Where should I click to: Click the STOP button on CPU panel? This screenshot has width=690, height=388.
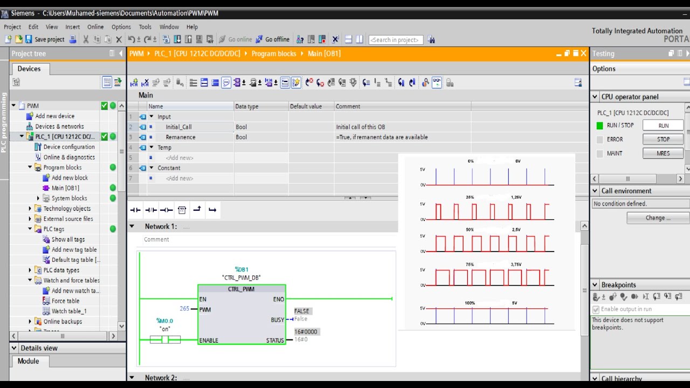[664, 139]
